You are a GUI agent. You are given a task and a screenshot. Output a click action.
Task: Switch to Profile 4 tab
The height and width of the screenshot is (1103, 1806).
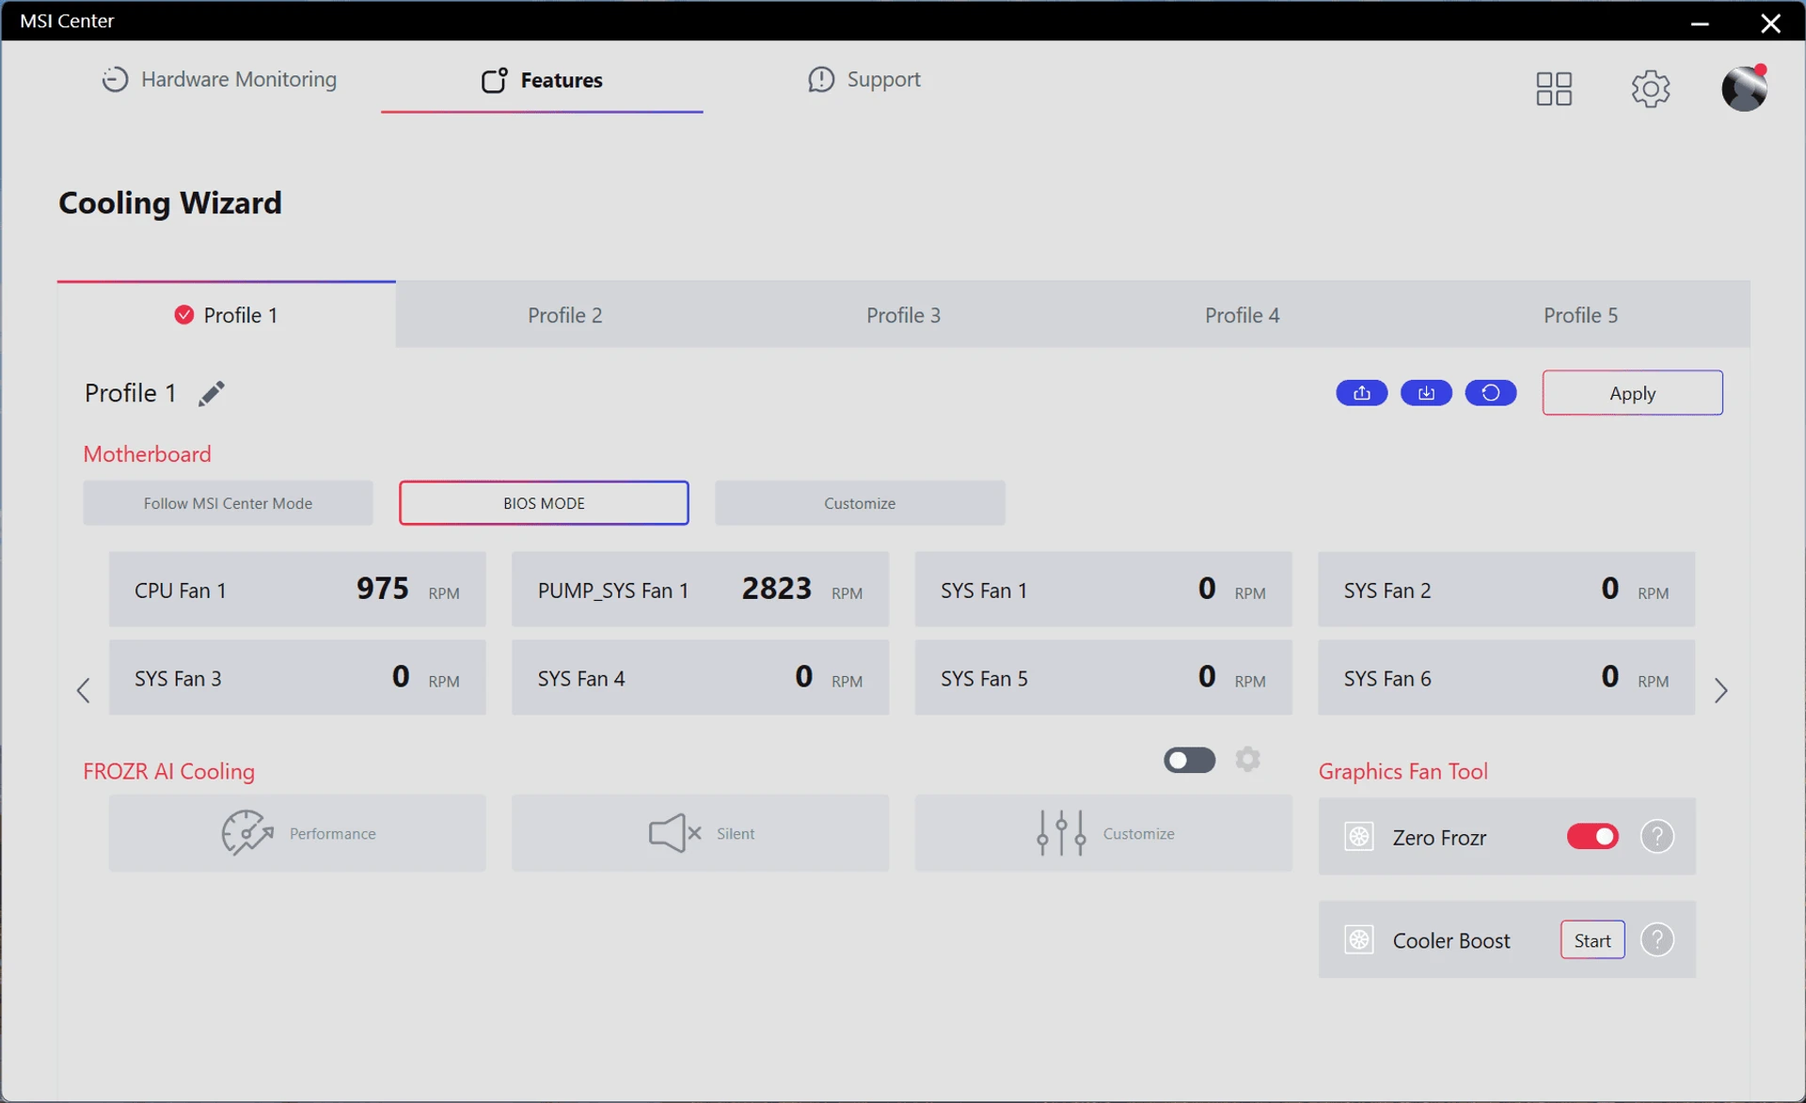coord(1242,315)
